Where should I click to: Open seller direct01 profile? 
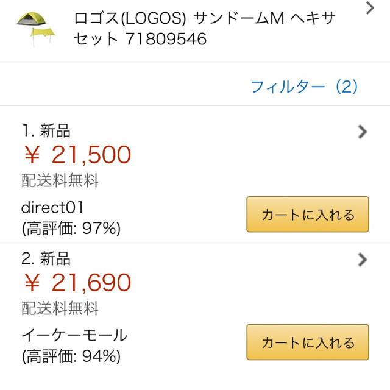[x=52, y=207]
